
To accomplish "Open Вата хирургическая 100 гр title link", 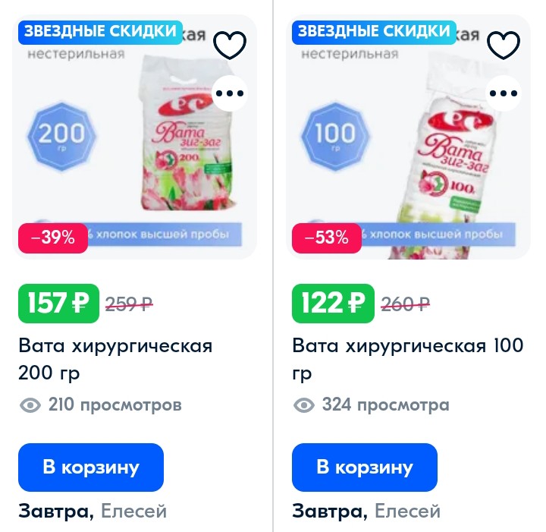I will pos(408,359).
